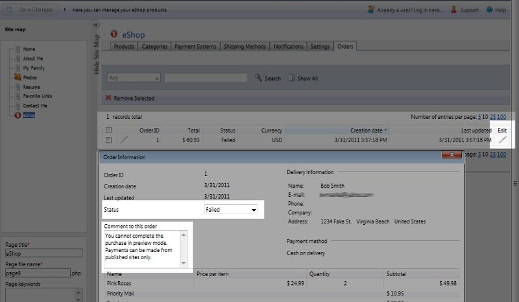Click the Favorite Links page icon
The image size is (519, 302).
click(x=18, y=96)
